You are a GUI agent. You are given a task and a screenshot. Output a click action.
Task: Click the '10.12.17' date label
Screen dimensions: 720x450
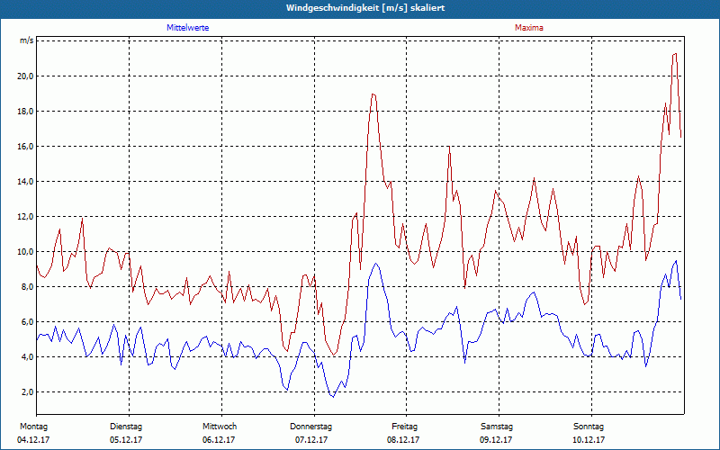(x=589, y=440)
